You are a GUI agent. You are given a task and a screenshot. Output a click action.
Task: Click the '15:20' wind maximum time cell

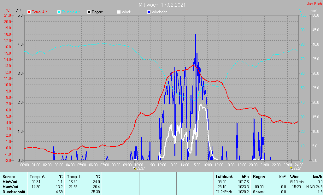296,187
